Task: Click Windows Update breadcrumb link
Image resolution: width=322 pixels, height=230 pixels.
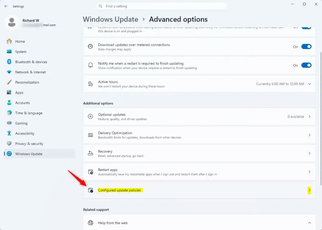Action: click(x=110, y=19)
